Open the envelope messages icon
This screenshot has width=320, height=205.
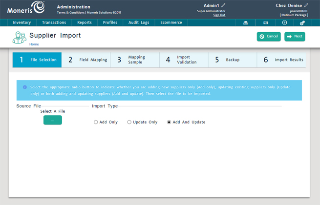(265, 22)
